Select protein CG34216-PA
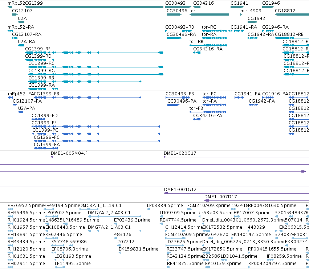This screenshot has height=269, width=309. [208, 116]
